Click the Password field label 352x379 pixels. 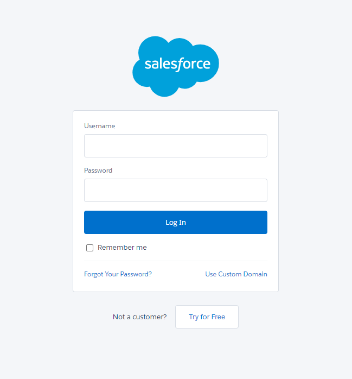(98, 170)
